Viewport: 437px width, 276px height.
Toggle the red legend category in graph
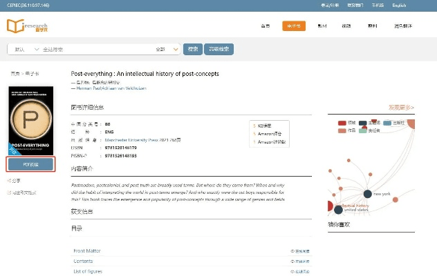[342, 123]
